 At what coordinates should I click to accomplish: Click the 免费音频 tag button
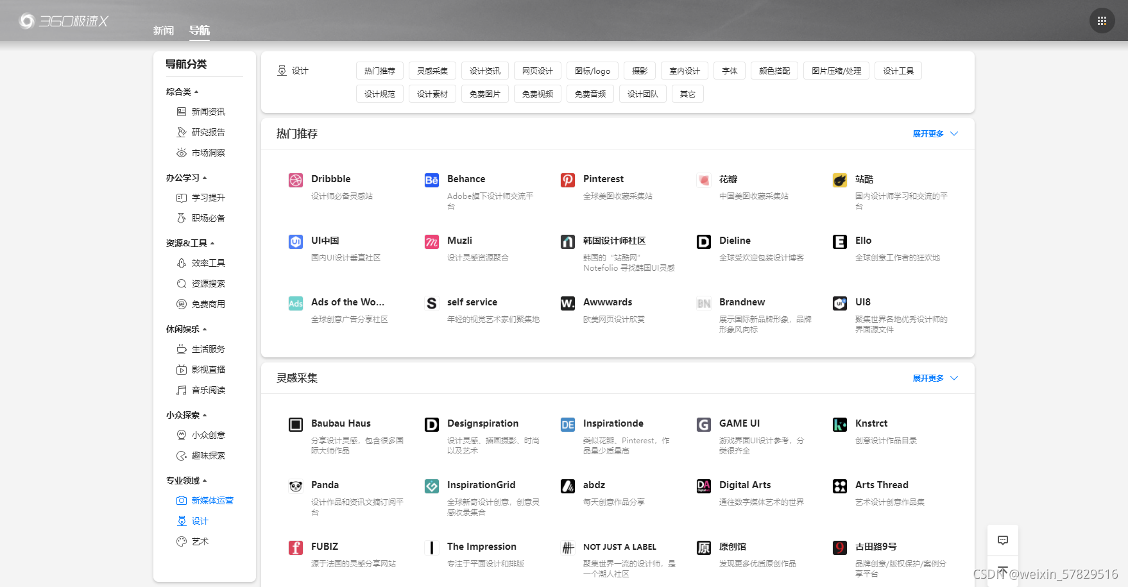pos(590,94)
